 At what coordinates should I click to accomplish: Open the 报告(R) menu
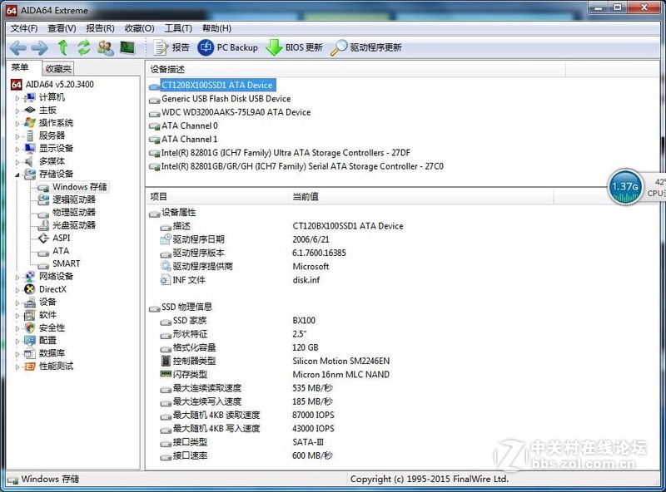[x=100, y=28]
